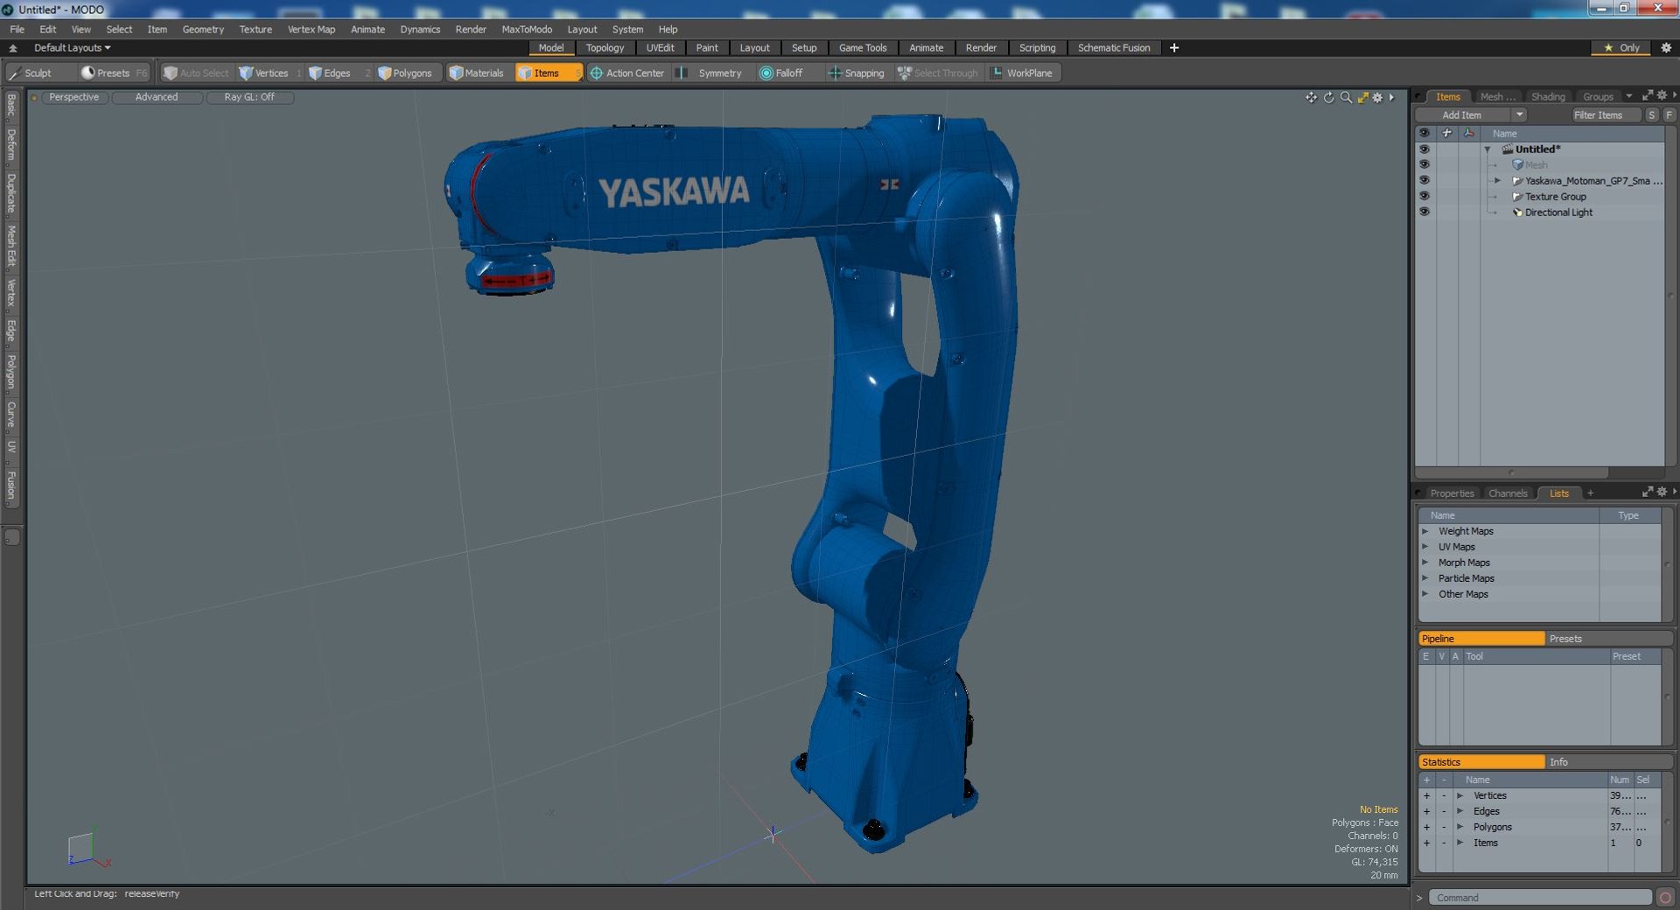
Task: Click the Ray GL: Off button
Action: click(x=249, y=97)
